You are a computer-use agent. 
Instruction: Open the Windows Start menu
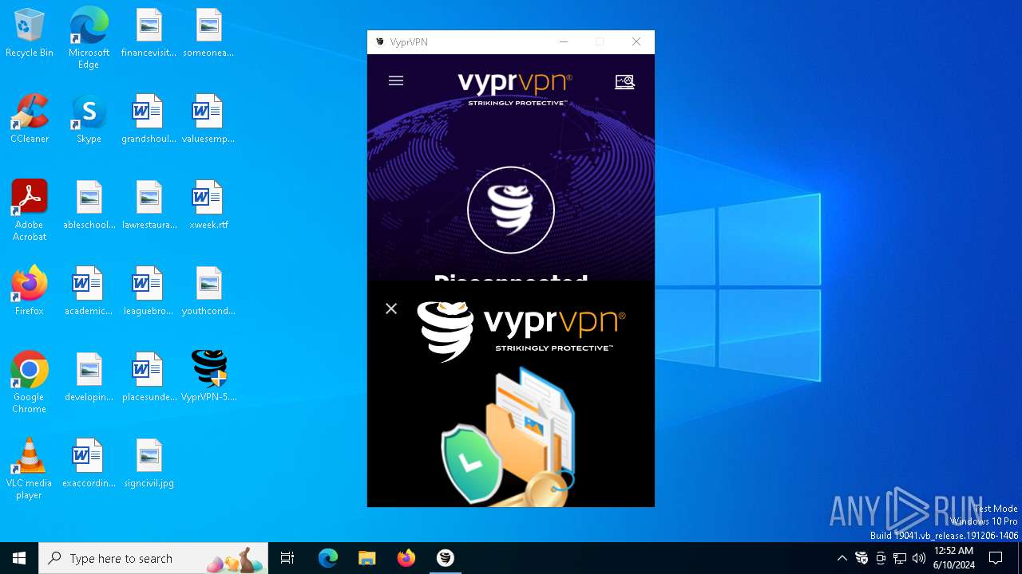click(19, 558)
